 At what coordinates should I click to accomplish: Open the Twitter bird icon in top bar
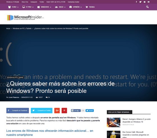point(140,2)
